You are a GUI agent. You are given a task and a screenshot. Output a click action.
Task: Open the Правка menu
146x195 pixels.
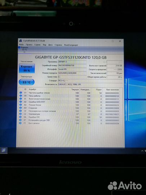click(29, 45)
